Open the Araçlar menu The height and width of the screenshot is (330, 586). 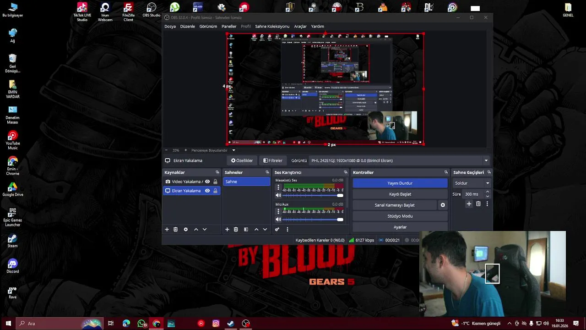(x=300, y=27)
